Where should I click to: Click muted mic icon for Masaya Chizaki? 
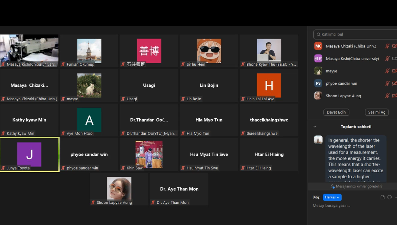click(387, 46)
